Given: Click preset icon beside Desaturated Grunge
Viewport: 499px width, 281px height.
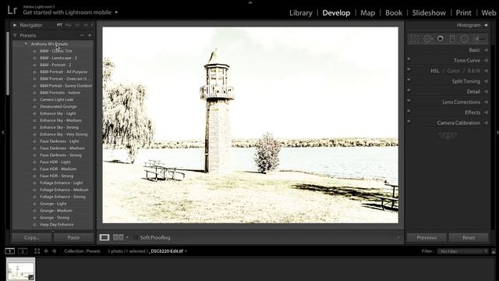Looking at the screenshot, I should [34, 107].
